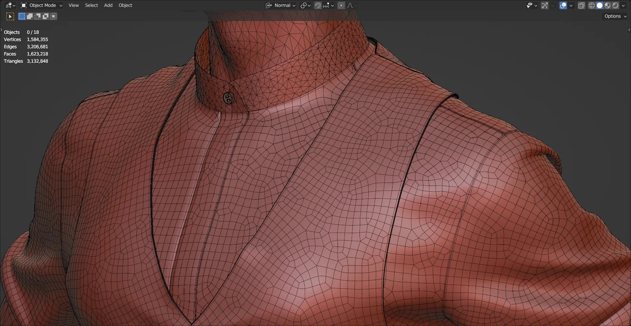The height and width of the screenshot is (326, 631).
Task: Open the visibility and selectability dropdown
Action: (531, 5)
